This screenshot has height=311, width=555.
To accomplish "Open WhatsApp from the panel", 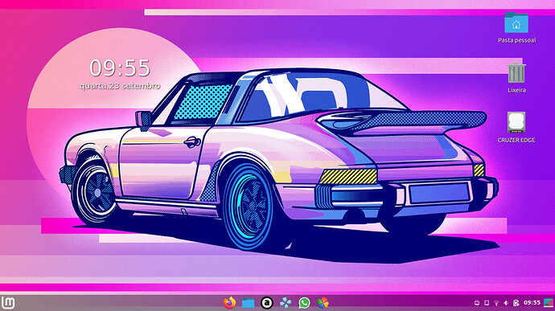I will pyautogui.click(x=304, y=303).
